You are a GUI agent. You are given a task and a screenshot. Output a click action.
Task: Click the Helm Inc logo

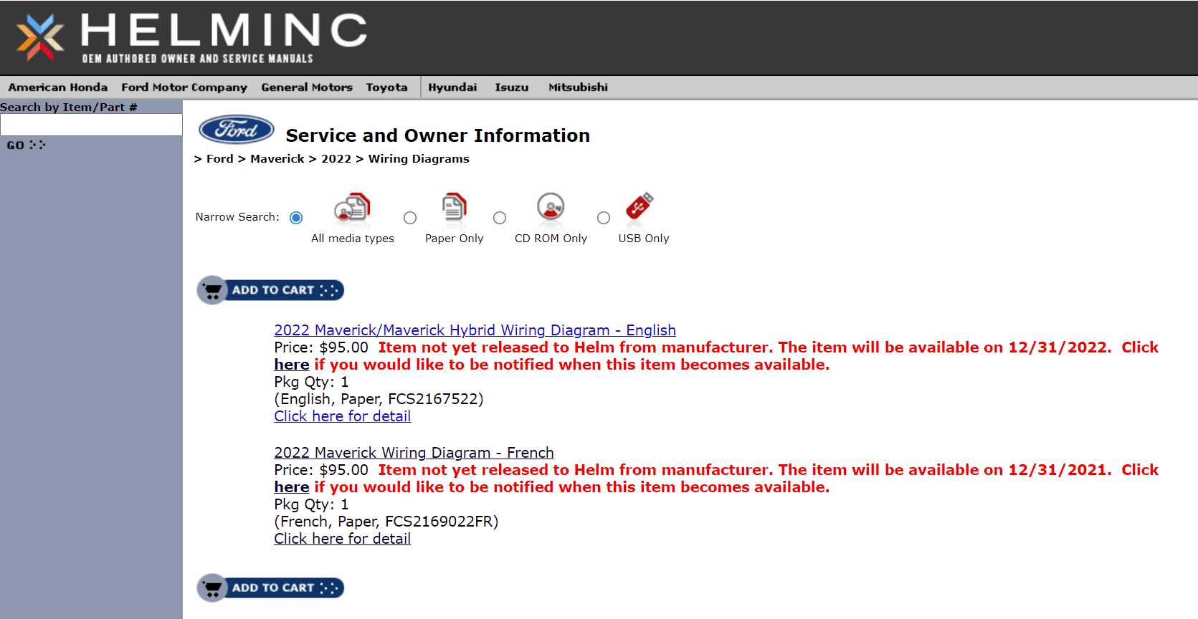[x=191, y=37]
